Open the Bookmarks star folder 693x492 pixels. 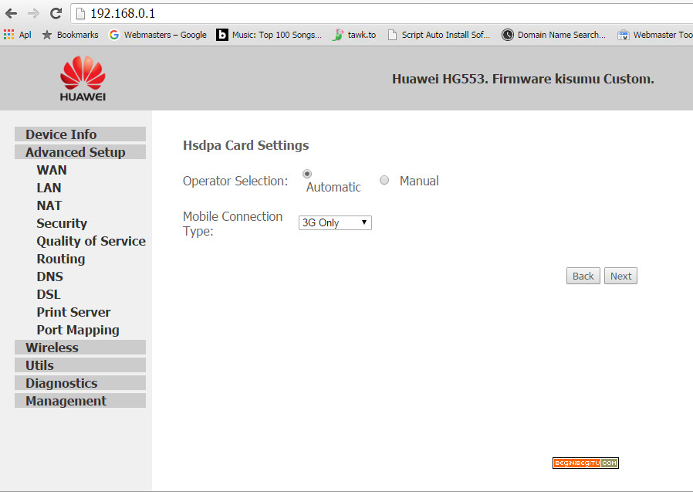[69, 35]
